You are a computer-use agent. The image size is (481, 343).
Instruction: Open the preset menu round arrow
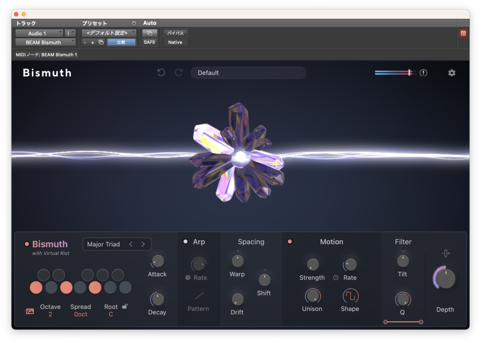[134, 23]
